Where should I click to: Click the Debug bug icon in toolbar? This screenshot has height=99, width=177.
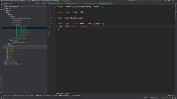143,1
